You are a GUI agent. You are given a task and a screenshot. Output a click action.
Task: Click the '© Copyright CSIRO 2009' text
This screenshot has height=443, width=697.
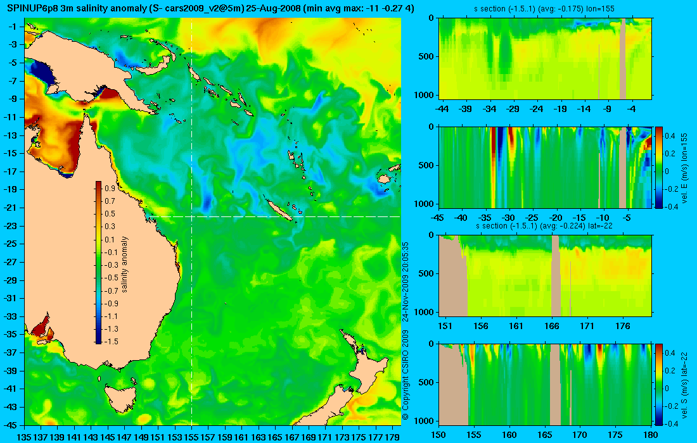[x=405, y=375]
